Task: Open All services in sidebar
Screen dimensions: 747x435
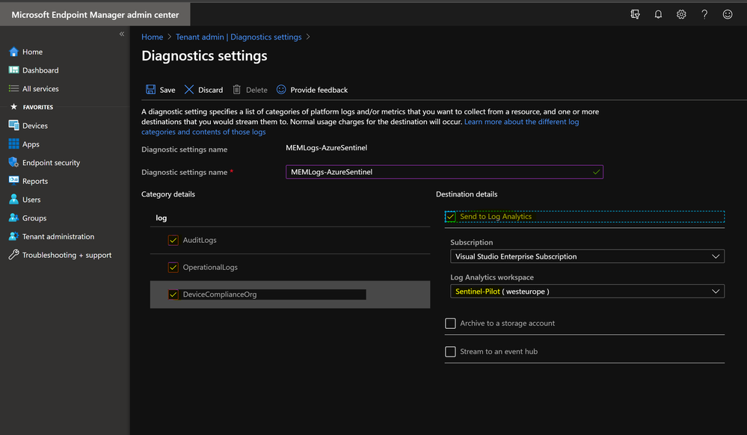Action: 40,89
